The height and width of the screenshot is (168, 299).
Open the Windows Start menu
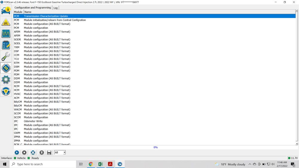(5, 164)
